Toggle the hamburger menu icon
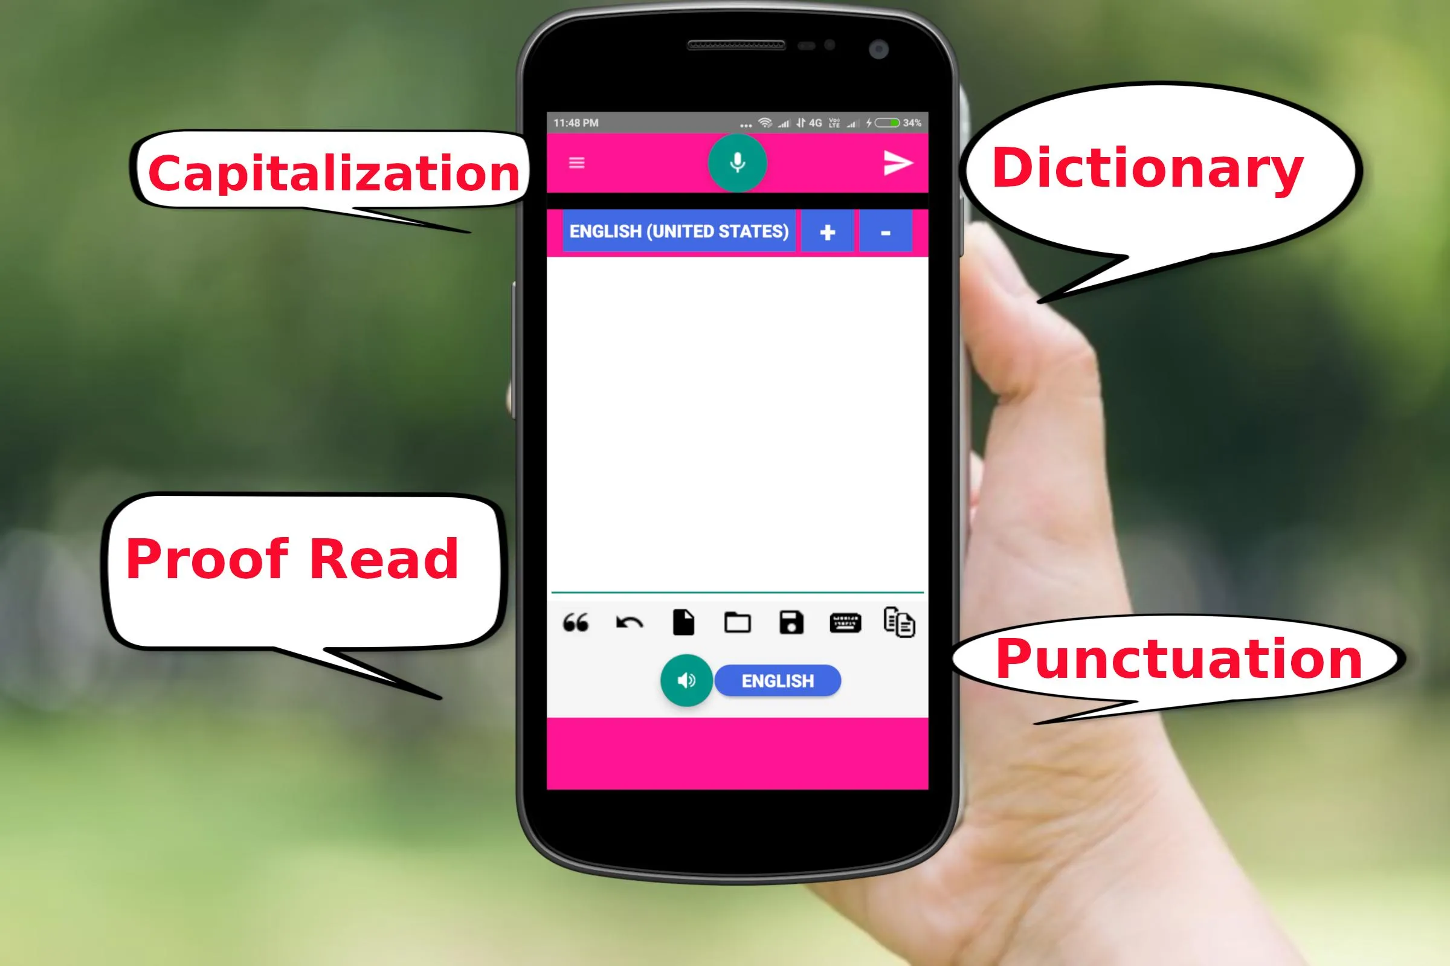 coord(577,163)
